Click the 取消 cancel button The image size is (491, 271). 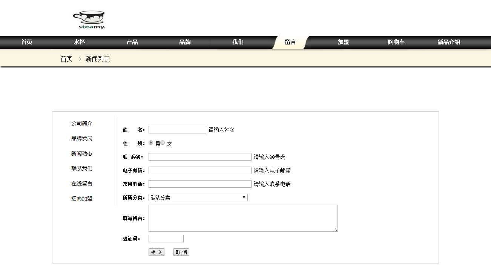coord(181,253)
